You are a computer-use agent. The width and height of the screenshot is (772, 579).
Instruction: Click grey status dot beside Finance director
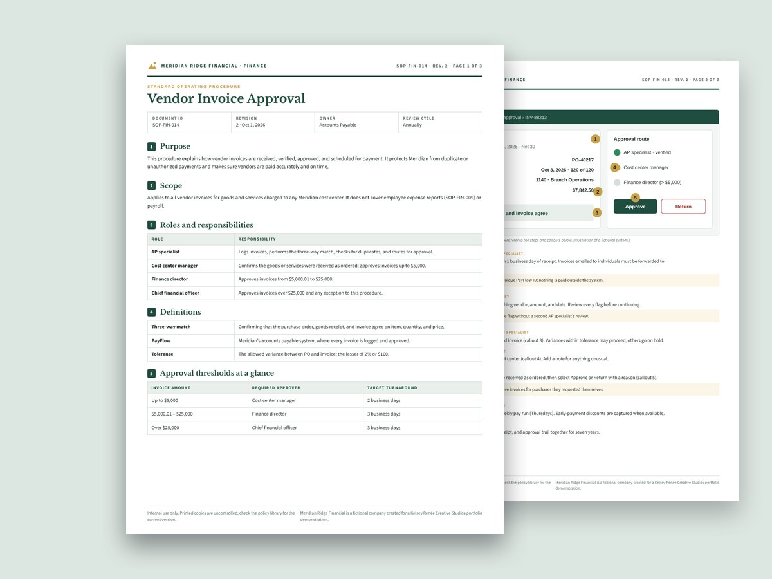617,183
